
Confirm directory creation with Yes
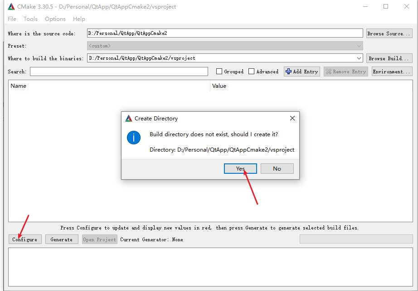pyautogui.click(x=240, y=168)
